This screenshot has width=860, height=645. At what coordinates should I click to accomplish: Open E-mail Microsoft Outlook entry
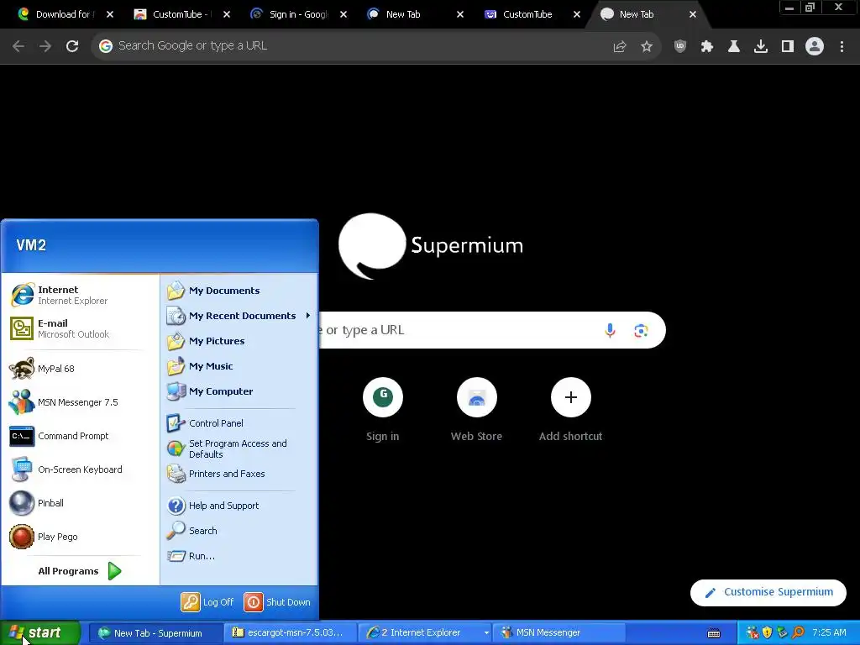pyautogui.click(x=80, y=328)
